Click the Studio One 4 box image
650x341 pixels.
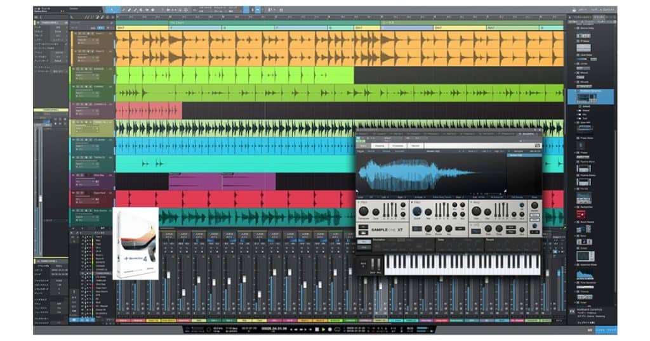tap(135, 243)
